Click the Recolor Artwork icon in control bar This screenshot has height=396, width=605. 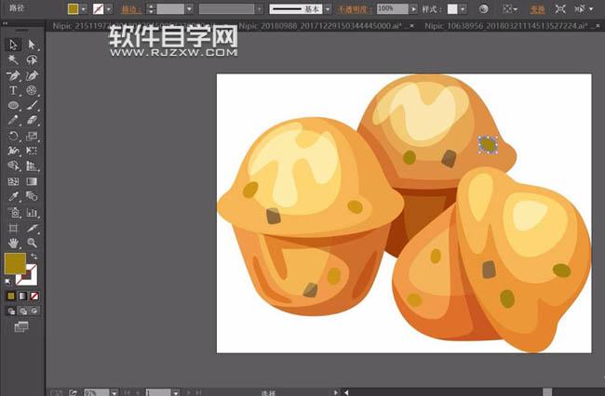[483, 9]
